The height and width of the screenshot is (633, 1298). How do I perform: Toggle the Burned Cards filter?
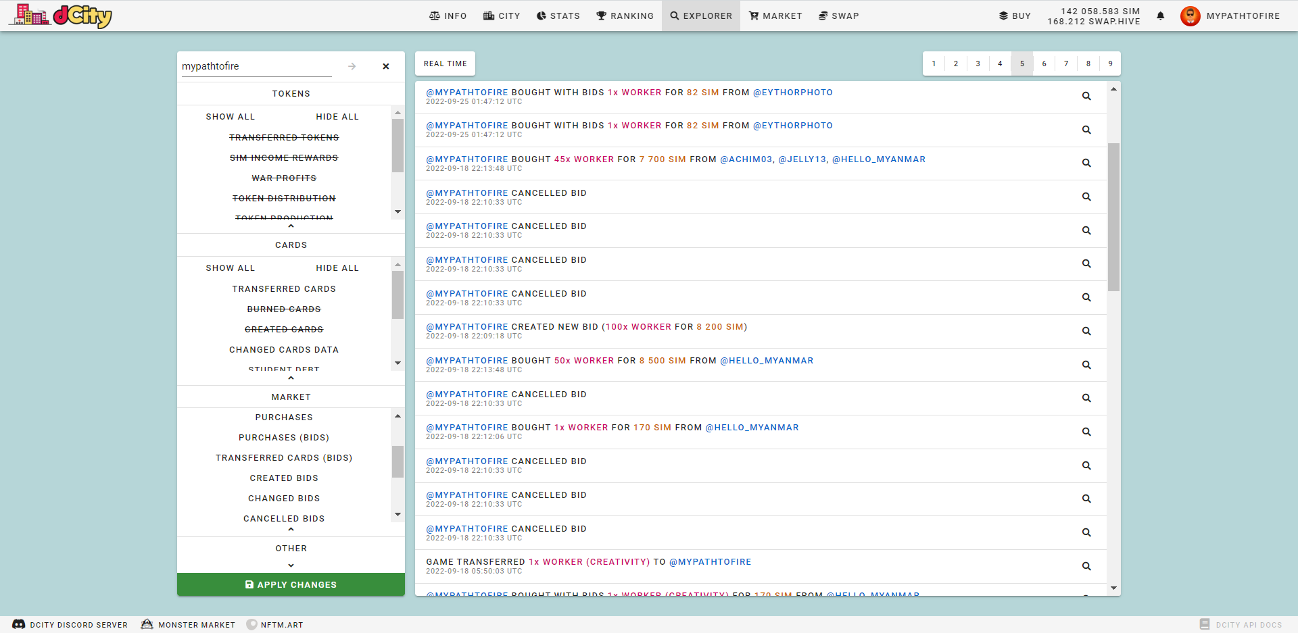pyautogui.click(x=284, y=309)
